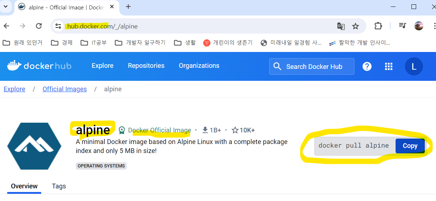Copy the docker pull alpine command
The image size is (436, 201).
[410, 146]
